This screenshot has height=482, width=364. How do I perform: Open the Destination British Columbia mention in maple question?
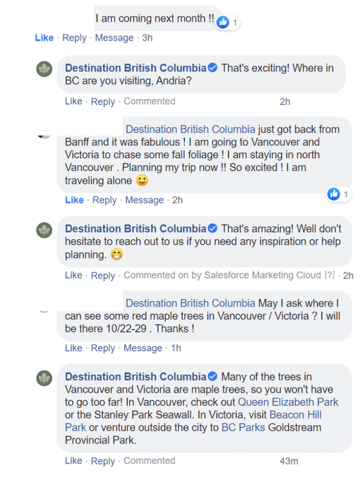pos(190,303)
